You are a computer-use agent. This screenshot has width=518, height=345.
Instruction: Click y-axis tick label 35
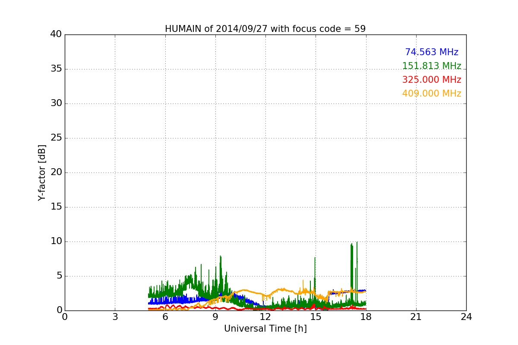[x=56, y=69]
